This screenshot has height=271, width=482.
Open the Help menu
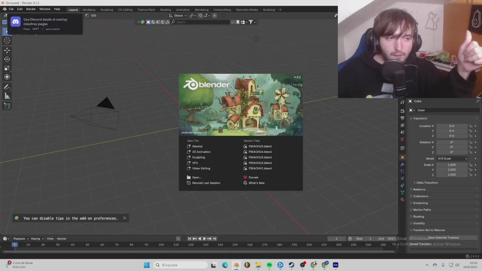point(57,9)
